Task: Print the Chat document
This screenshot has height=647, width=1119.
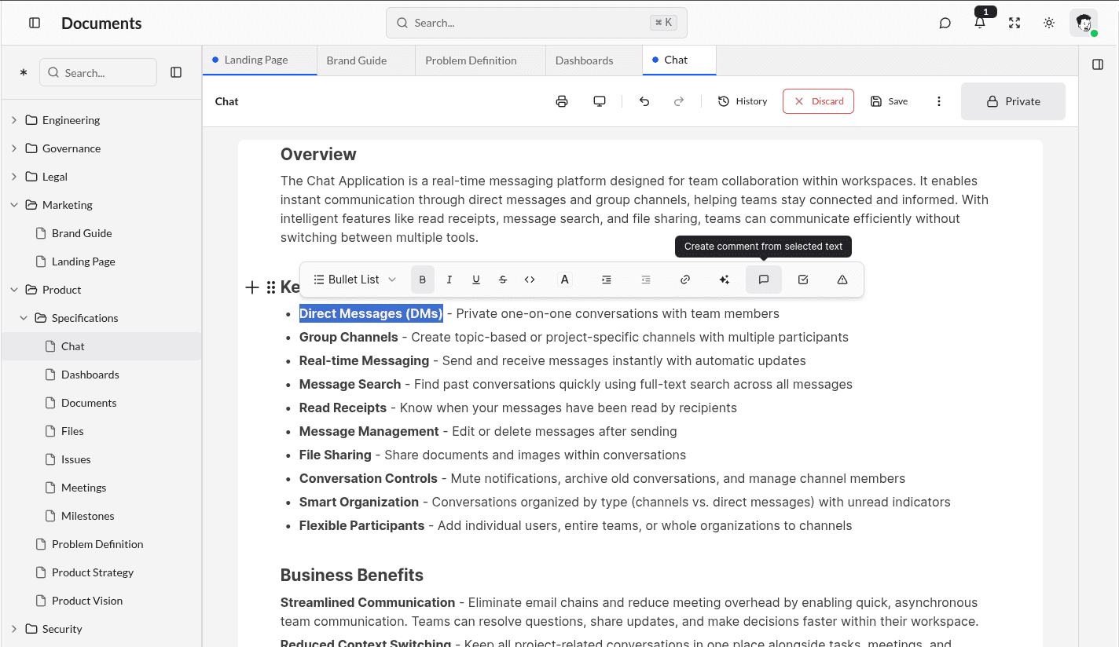Action: coord(561,101)
